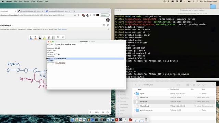Open the Whiteboard user profile avatar

108,20
